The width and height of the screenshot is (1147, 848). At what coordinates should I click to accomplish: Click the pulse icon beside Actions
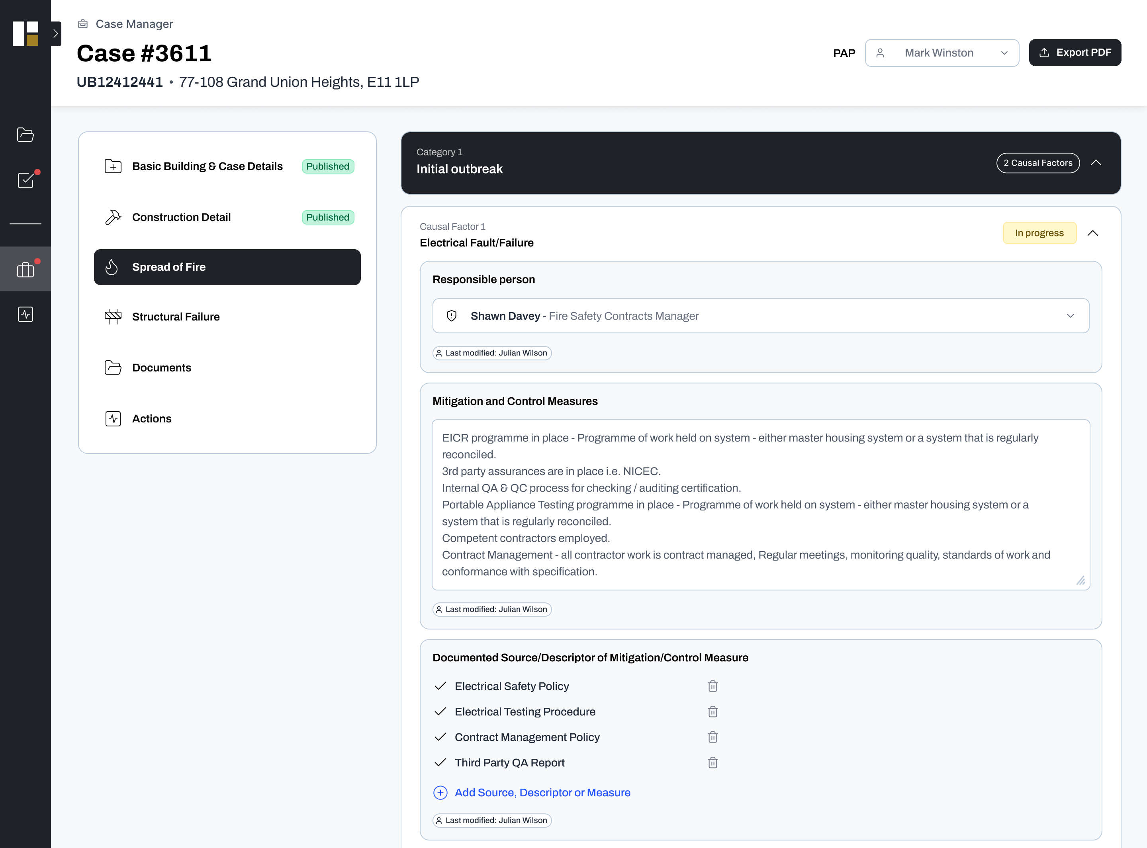[x=113, y=418]
